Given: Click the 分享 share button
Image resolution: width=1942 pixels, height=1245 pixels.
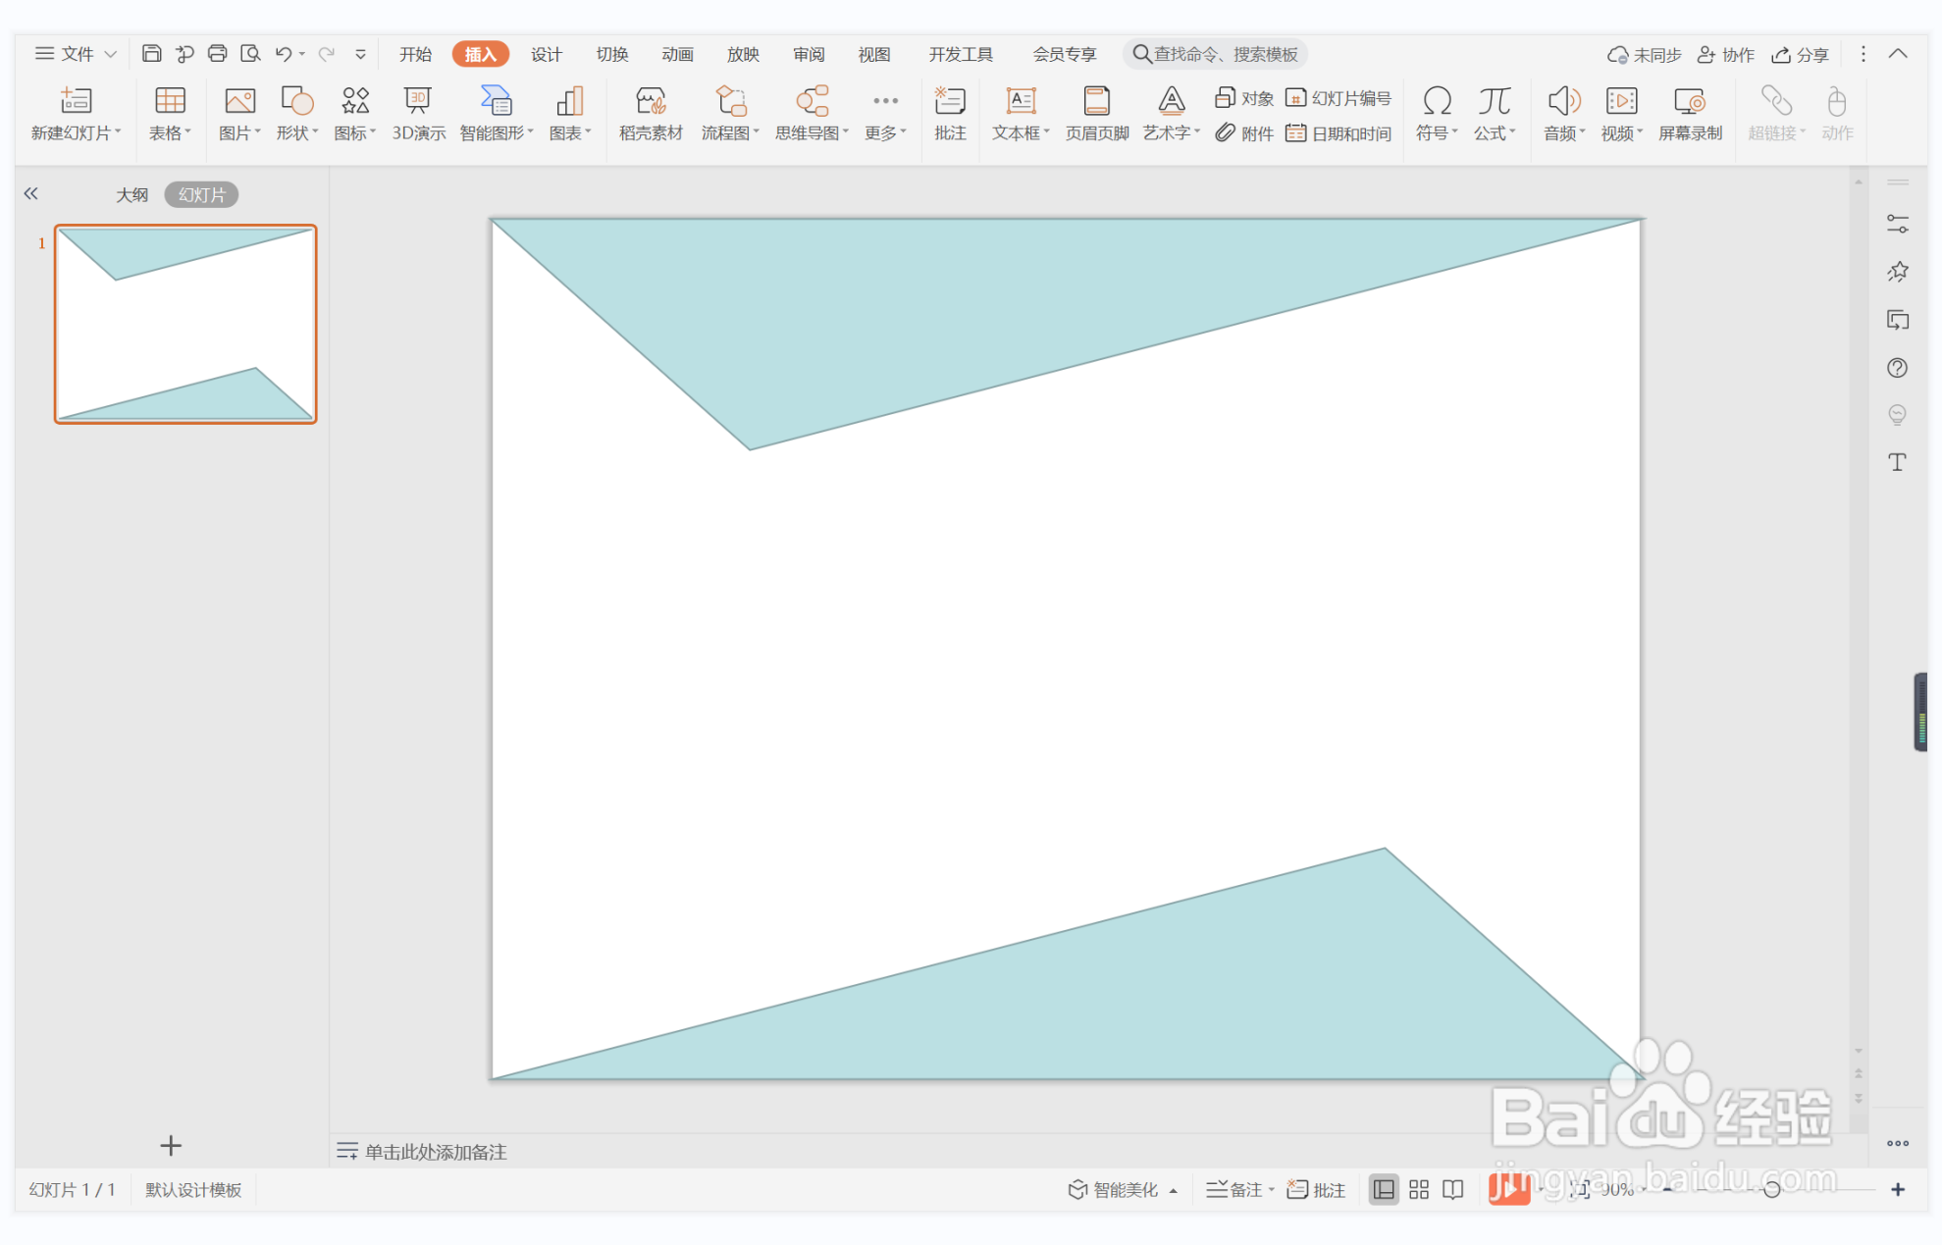Looking at the screenshot, I should [1800, 55].
